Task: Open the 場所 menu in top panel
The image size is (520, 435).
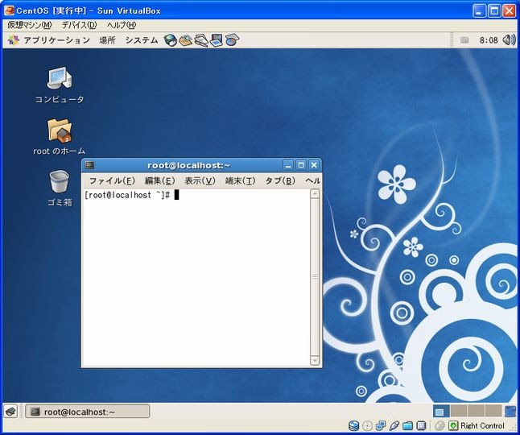Action: pos(107,39)
